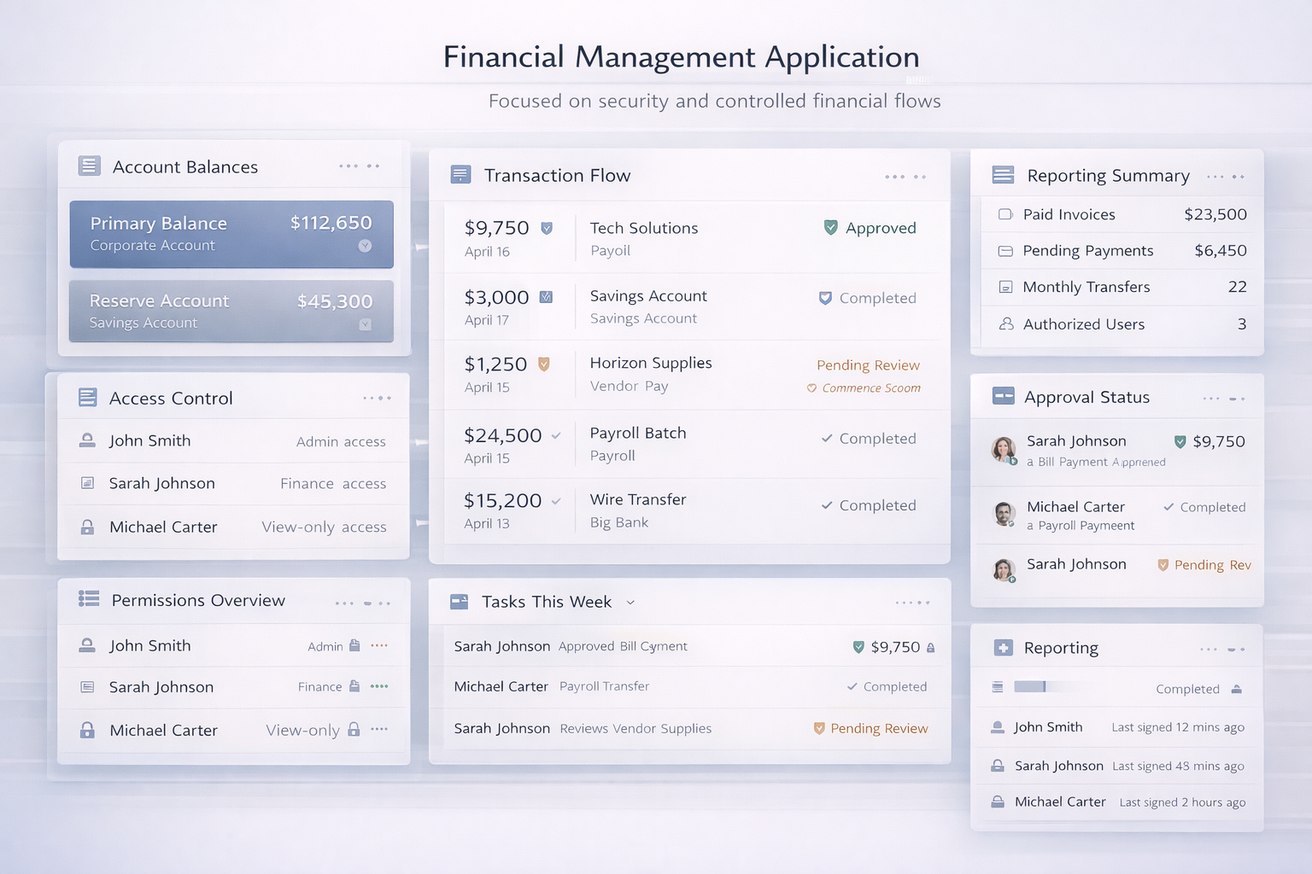
Task: Toggle the checkbox beside the $3,000 amount
Action: point(546,297)
